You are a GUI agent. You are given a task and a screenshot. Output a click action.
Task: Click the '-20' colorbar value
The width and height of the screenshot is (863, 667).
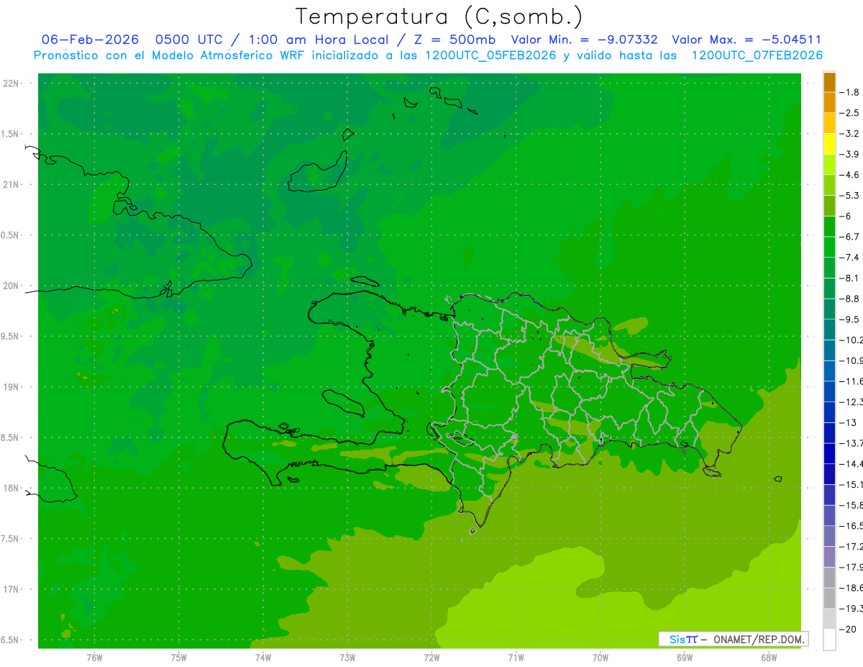849,629
